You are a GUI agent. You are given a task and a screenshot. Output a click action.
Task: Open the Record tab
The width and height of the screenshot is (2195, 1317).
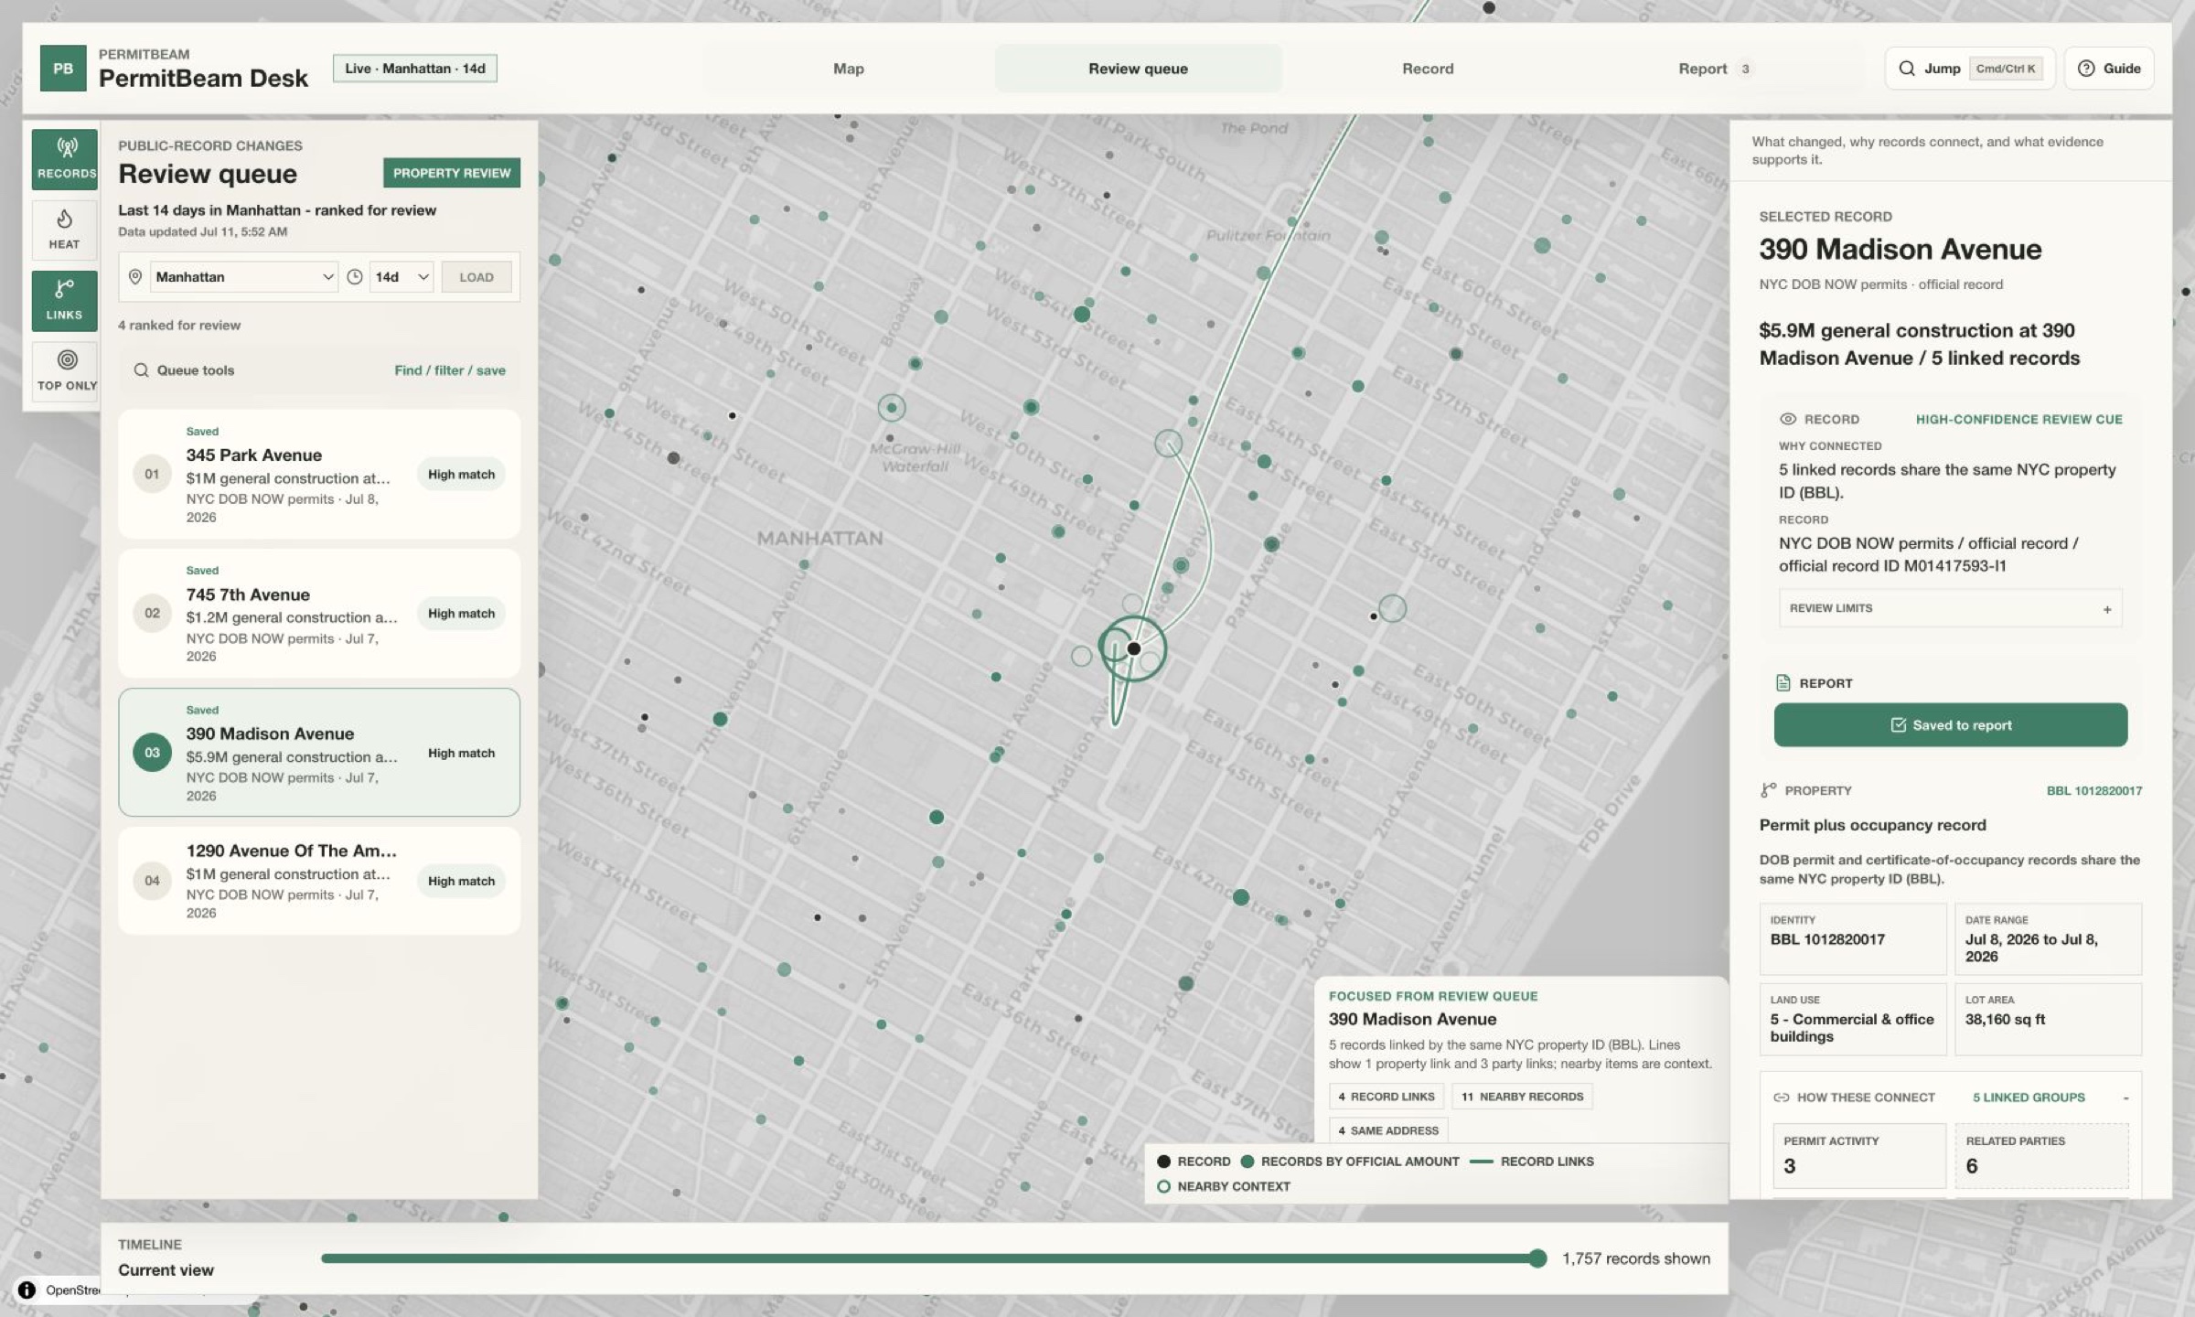[1428, 69]
